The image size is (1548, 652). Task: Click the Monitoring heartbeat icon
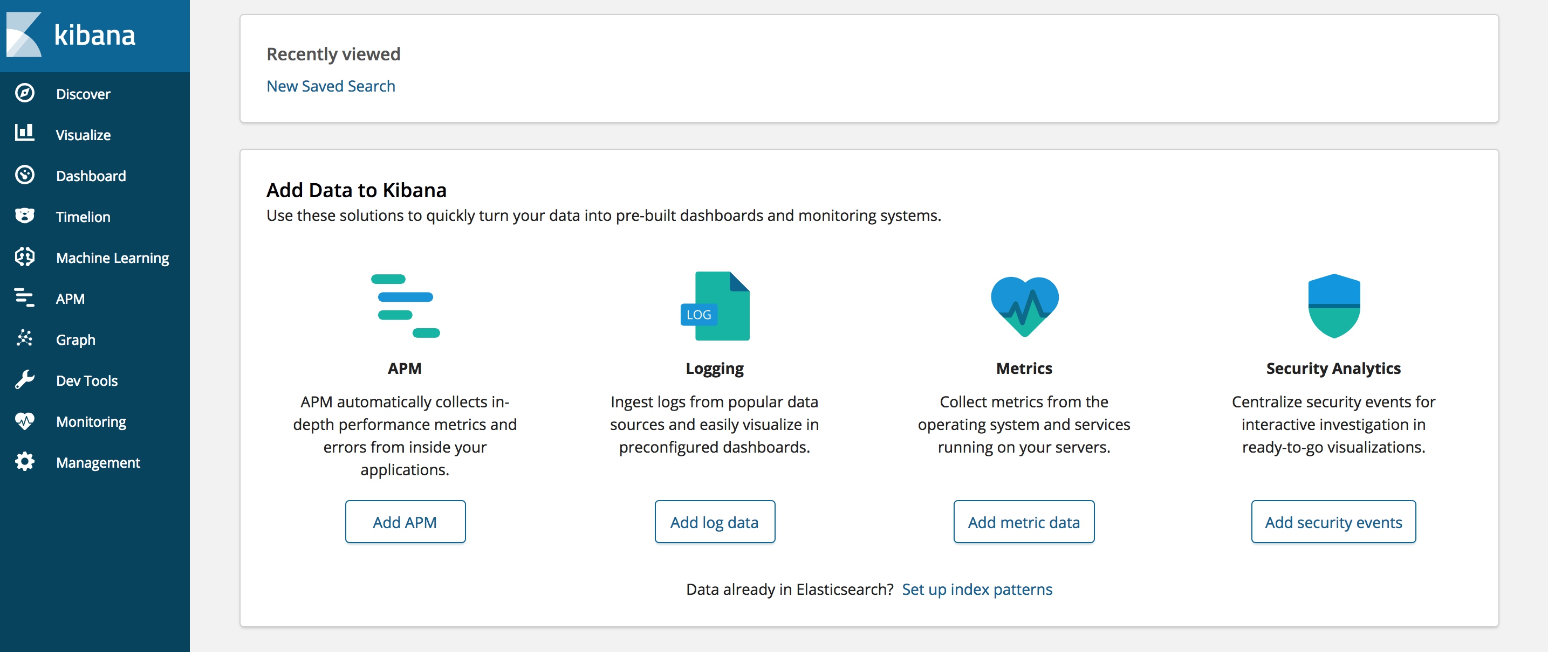coord(25,421)
